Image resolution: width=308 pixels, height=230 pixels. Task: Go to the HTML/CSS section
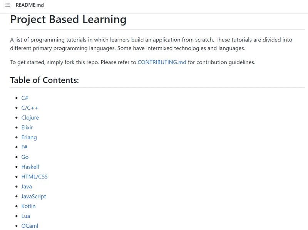point(34,177)
